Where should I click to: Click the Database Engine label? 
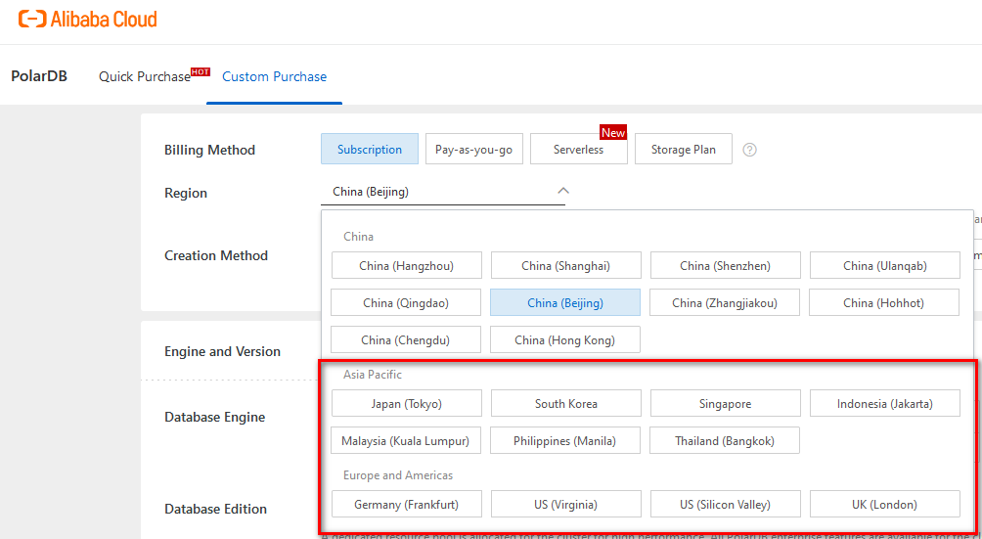215,417
